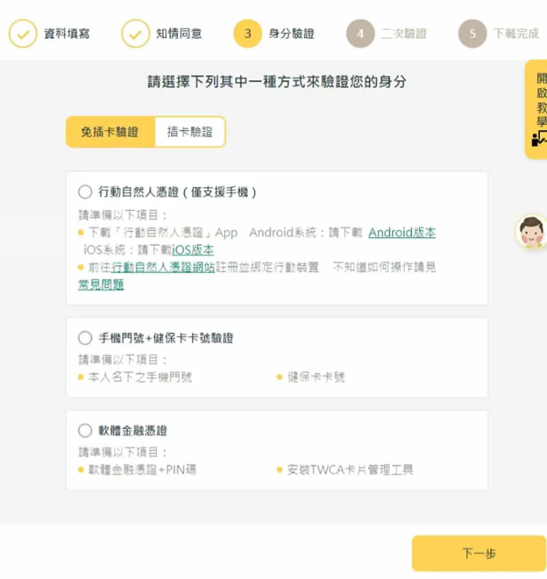Click the tutorial presenter icon on side tab
Screen dimensions: 547x579
(539, 139)
